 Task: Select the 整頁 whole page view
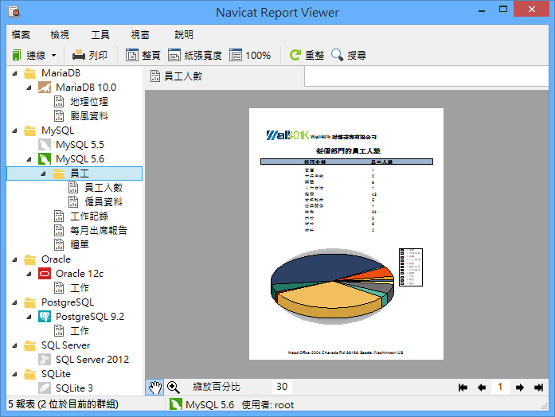[x=143, y=55]
